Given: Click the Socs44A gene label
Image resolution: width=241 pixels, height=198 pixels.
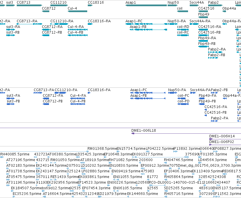Looking at the screenshot, I should click(x=197, y=3).
